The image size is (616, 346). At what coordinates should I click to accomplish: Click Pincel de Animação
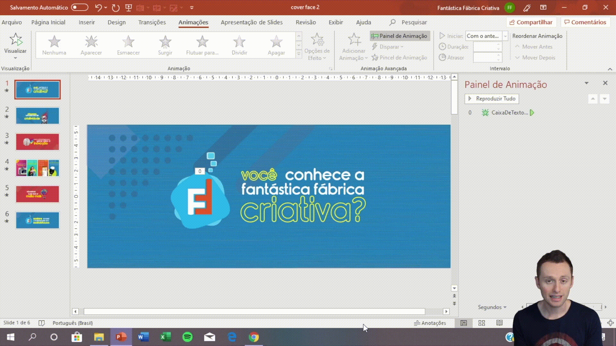399,58
